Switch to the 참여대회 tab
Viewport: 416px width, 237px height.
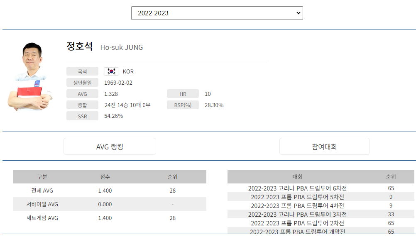click(324, 147)
